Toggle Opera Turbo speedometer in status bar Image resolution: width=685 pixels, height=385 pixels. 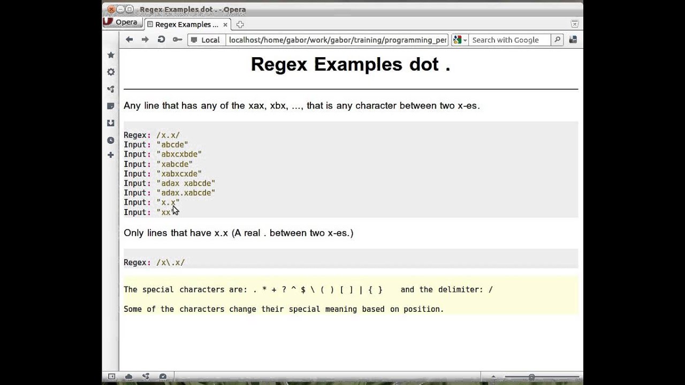coord(163,377)
